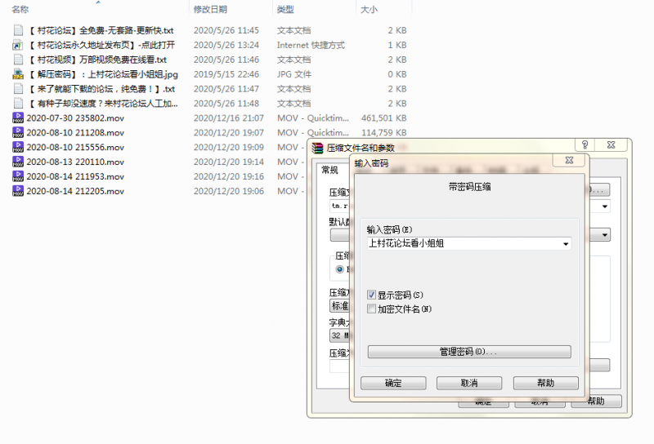Close the 输入密码 dialog with X
This screenshot has height=444, width=654.
[569, 160]
